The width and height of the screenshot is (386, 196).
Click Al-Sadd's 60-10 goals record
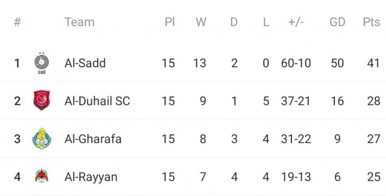pyautogui.click(x=296, y=63)
